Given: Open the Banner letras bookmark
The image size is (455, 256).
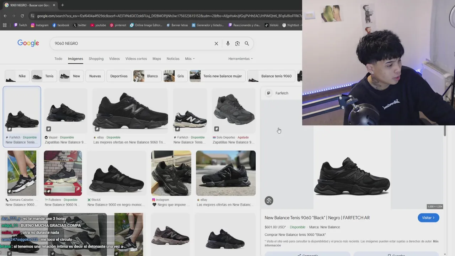Looking at the screenshot, I should coord(177,25).
